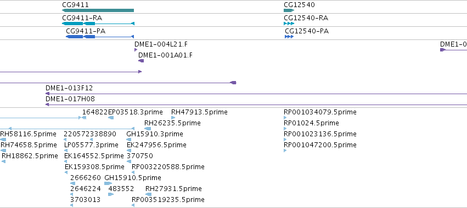Viewport: 467px width, 208px height.
Task: Click the DME1-017H08 label
Action: 70,99
